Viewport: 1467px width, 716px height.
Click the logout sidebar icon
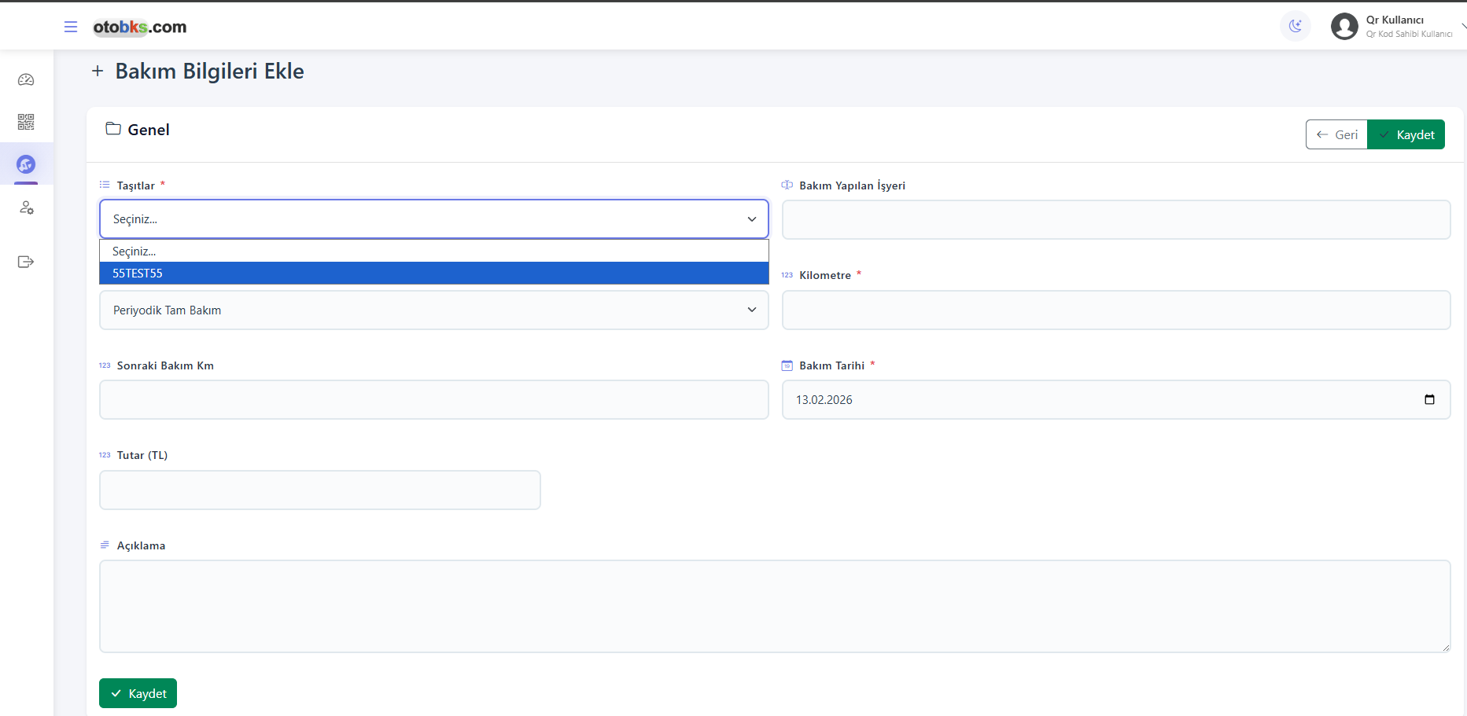tap(26, 262)
